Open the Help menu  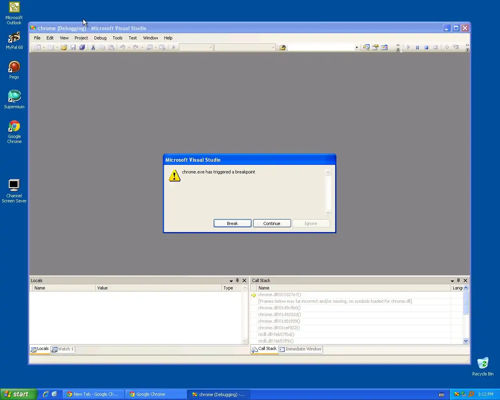pos(168,38)
